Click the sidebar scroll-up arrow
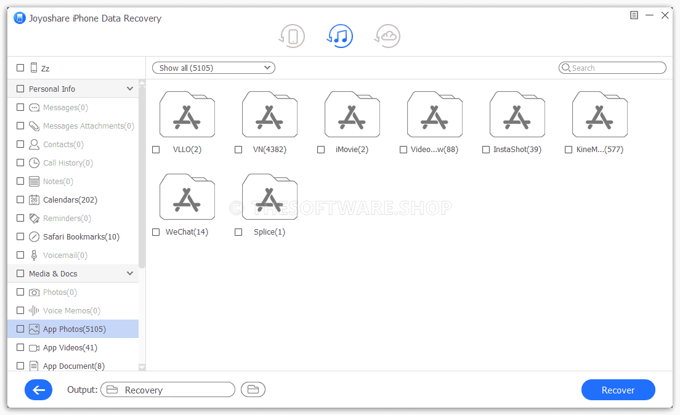The width and height of the screenshot is (680, 415). point(142,83)
